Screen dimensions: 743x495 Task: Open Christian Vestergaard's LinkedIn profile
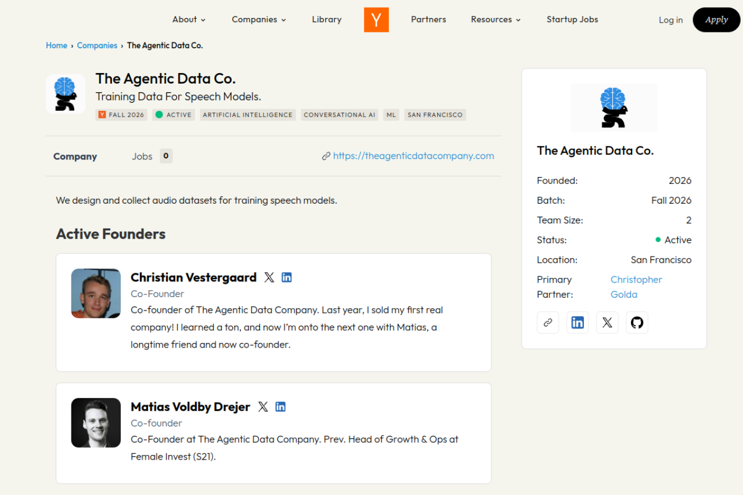click(x=287, y=277)
